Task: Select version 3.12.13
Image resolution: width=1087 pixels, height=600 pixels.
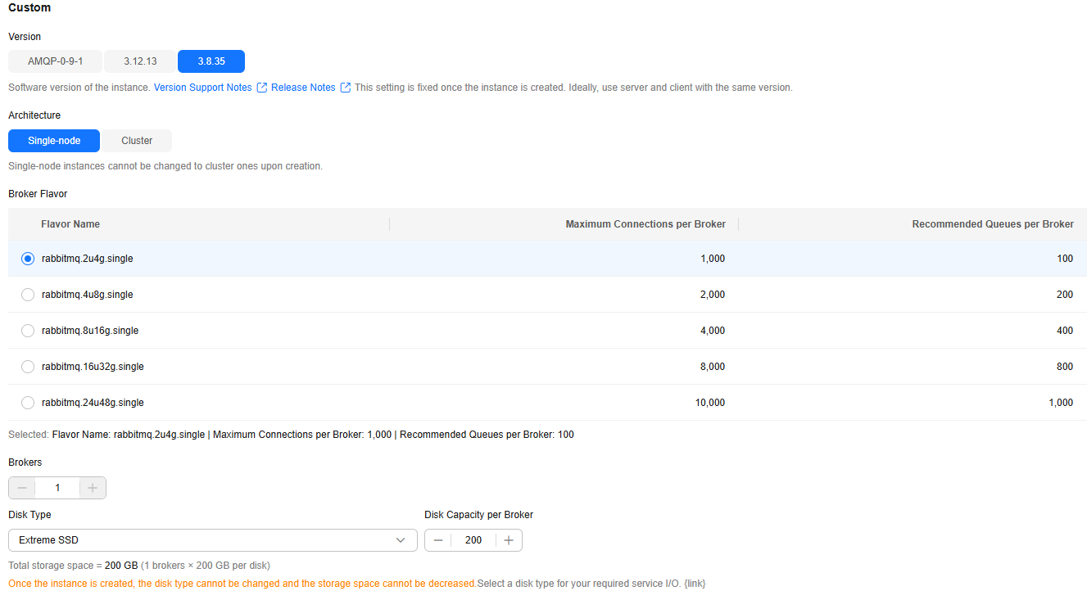Action: (140, 61)
